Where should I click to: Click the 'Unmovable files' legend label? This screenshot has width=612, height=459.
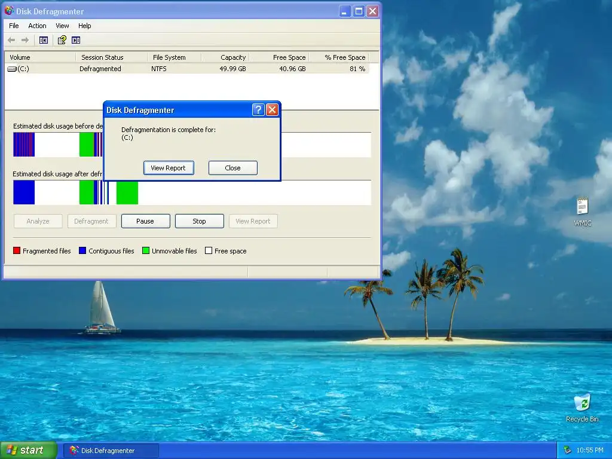point(175,251)
